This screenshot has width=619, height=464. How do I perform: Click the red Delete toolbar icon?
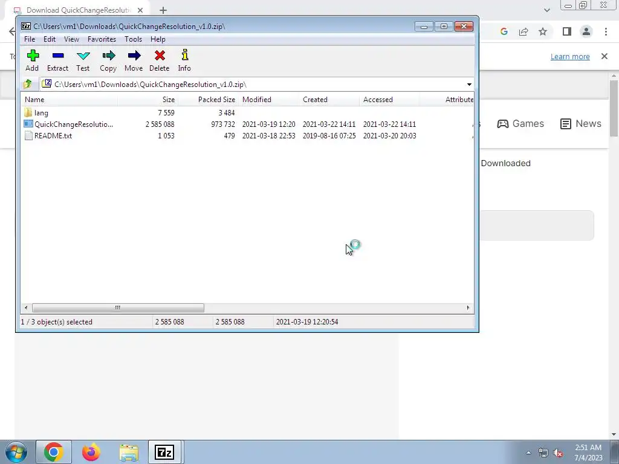click(160, 60)
